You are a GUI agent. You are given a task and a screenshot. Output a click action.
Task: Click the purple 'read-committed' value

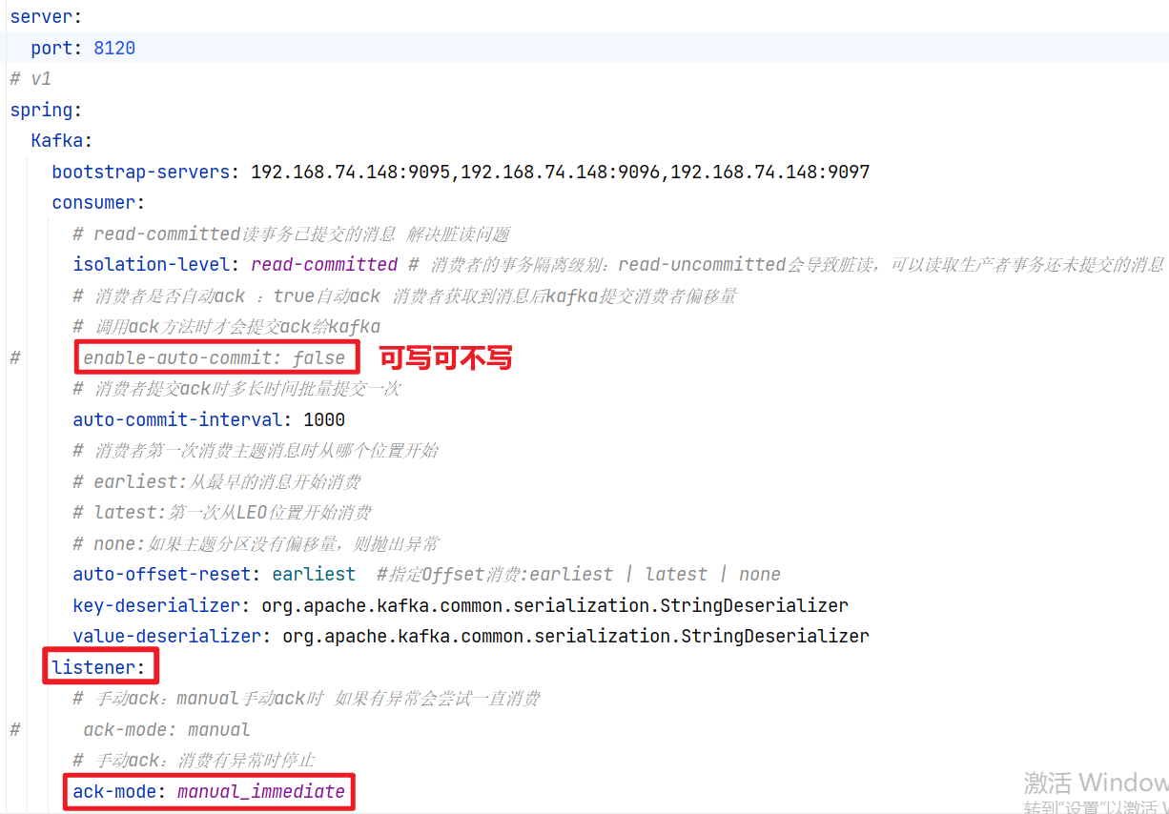[x=324, y=264]
